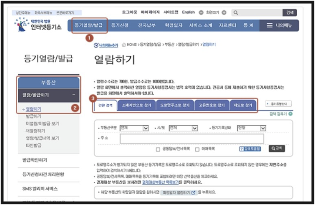
Task: Click the HOME icon in the breadcrumb
Action: pos(124,44)
